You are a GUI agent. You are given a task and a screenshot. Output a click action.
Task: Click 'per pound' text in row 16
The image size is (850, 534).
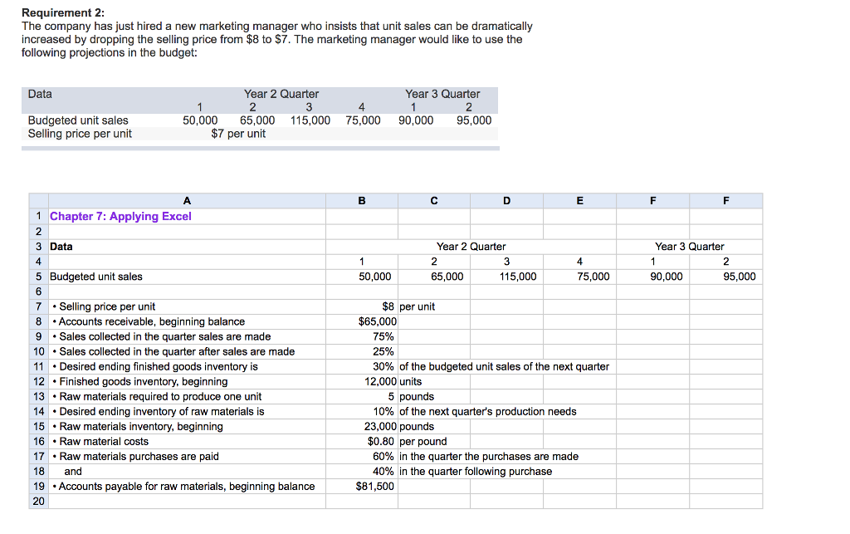pyautogui.click(x=423, y=442)
